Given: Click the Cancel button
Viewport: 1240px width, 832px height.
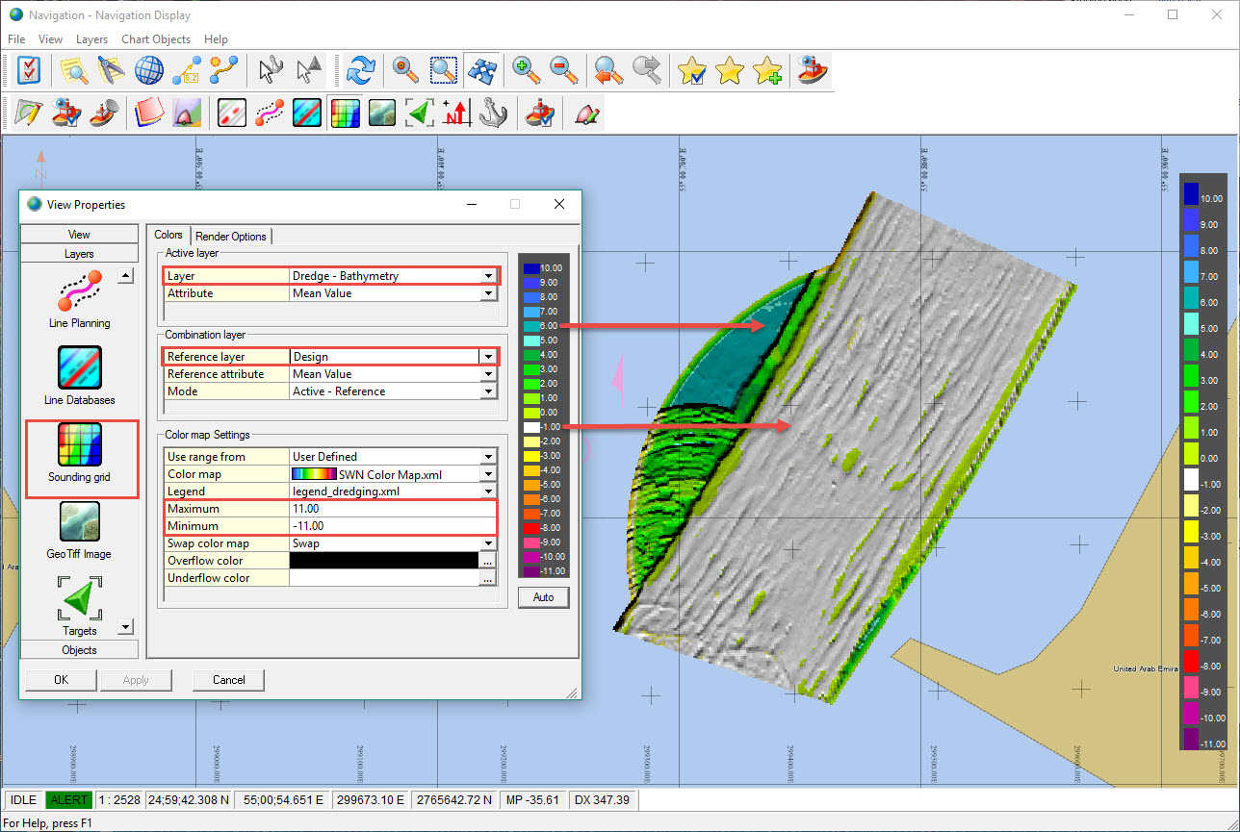Looking at the screenshot, I should [228, 680].
